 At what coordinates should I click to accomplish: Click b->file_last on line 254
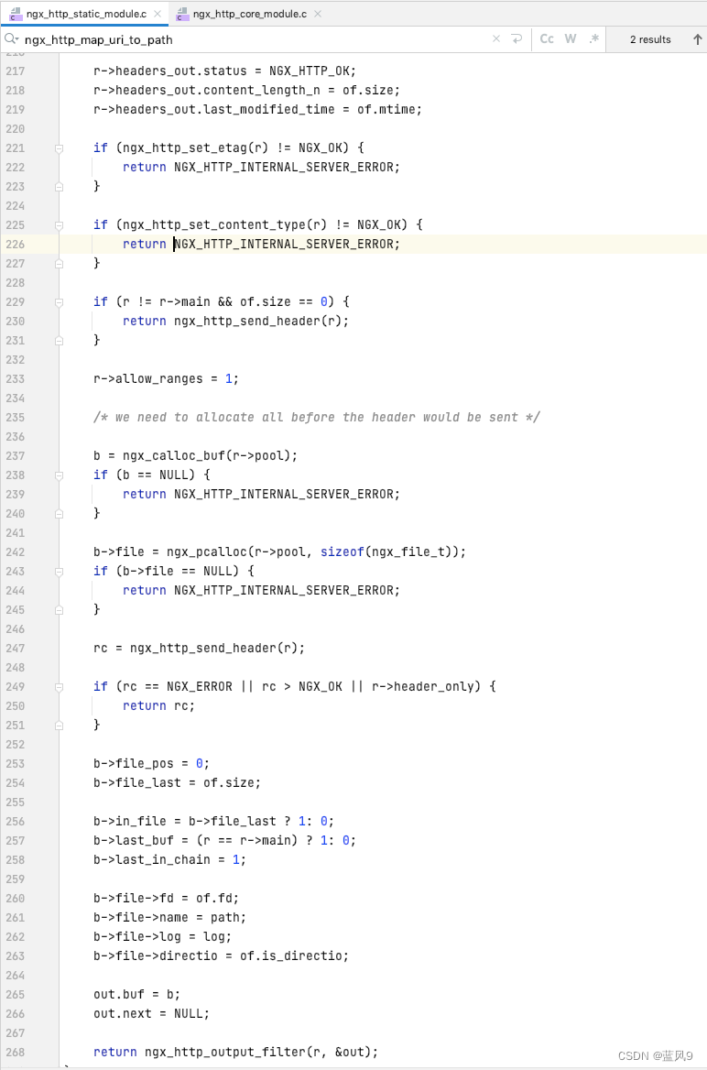coord(137,782)
